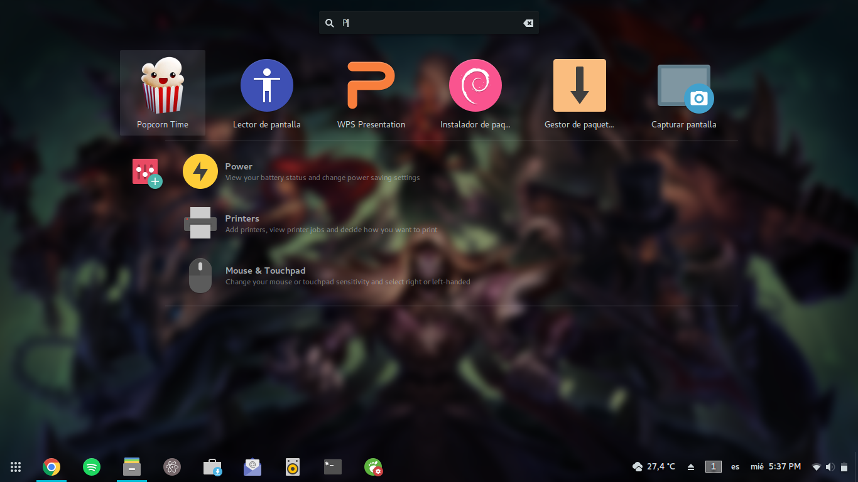Click the 'Capturar pantalla' label
This screenshot has width=858, height=482.
click(684, 124)
